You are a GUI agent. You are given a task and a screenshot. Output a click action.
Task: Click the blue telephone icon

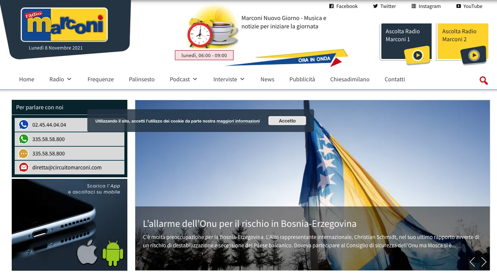click(23, 125)
